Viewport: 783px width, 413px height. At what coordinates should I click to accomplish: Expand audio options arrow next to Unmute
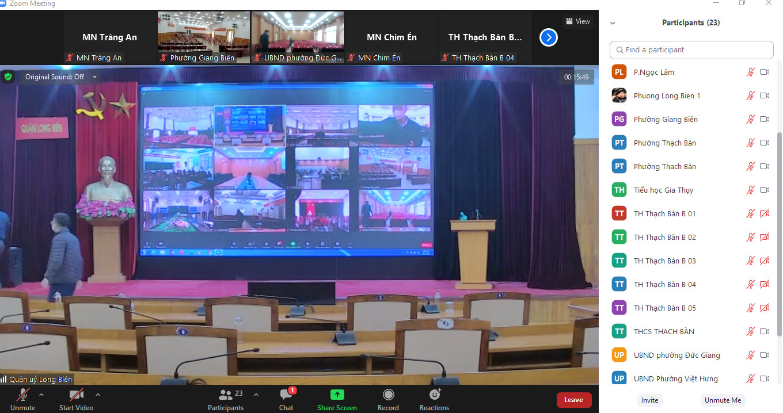tap(41, 395)
